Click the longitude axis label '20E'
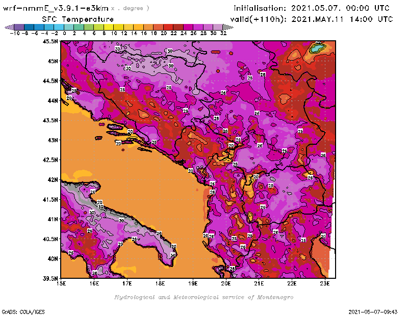This screenshot has height=315, width=408. click(226, 283)
